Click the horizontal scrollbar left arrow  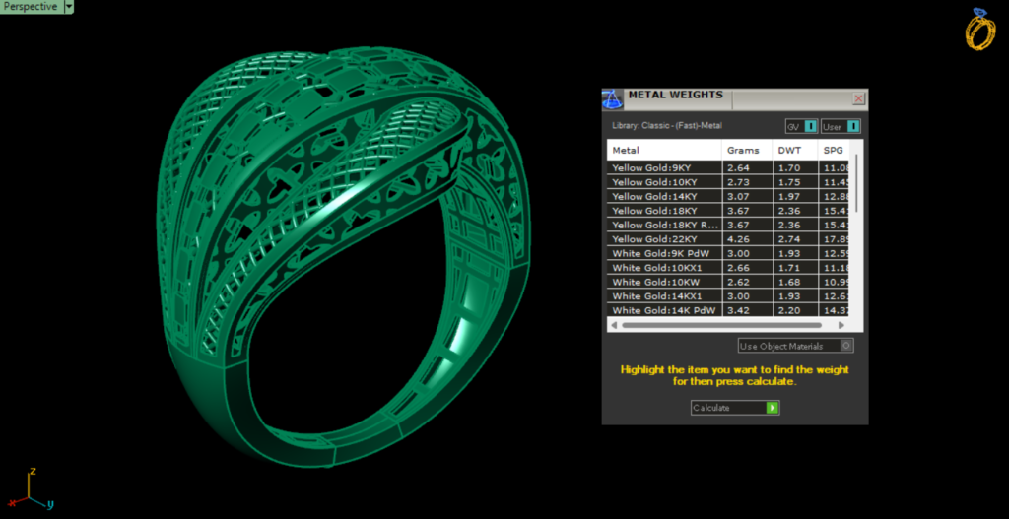(613, 325)
